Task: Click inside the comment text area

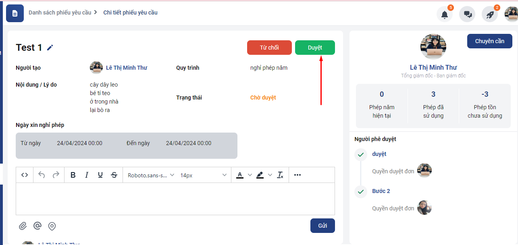Action: click(x=175, y=199)
